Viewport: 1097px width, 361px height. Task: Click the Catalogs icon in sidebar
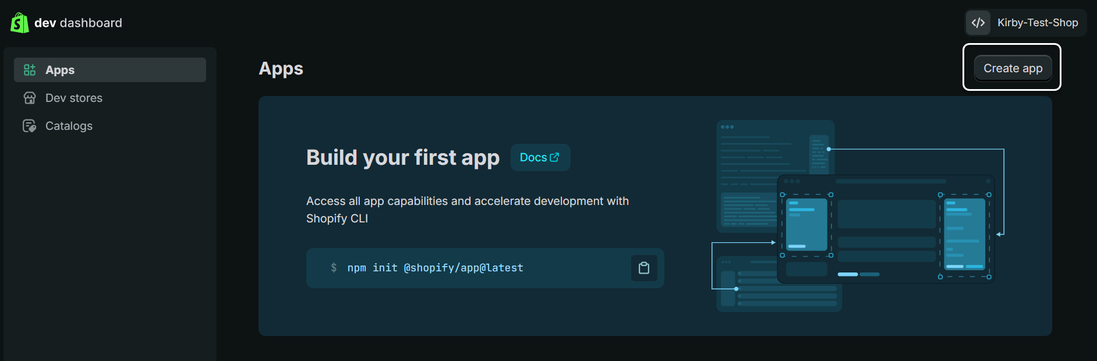click(x=30, y=126)
